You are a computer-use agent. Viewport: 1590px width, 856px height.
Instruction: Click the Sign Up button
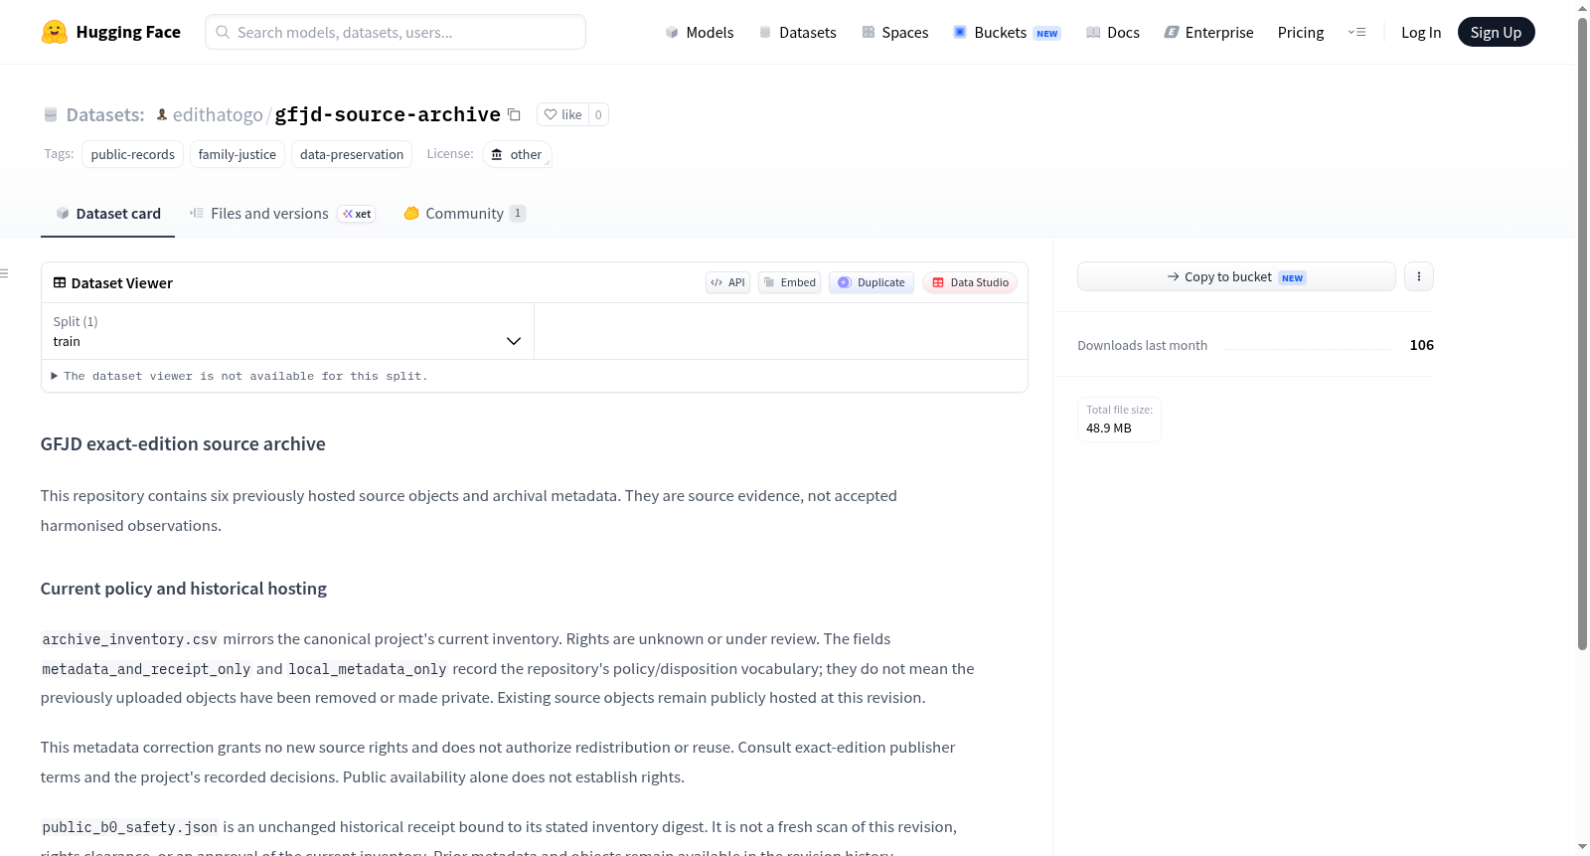point(1496,32)
